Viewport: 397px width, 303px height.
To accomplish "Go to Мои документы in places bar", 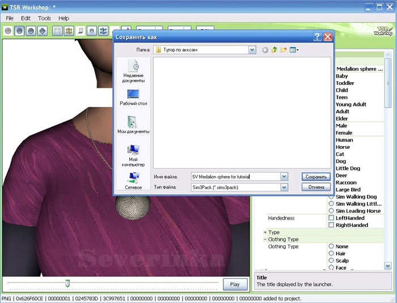I will tap(133, 125).
